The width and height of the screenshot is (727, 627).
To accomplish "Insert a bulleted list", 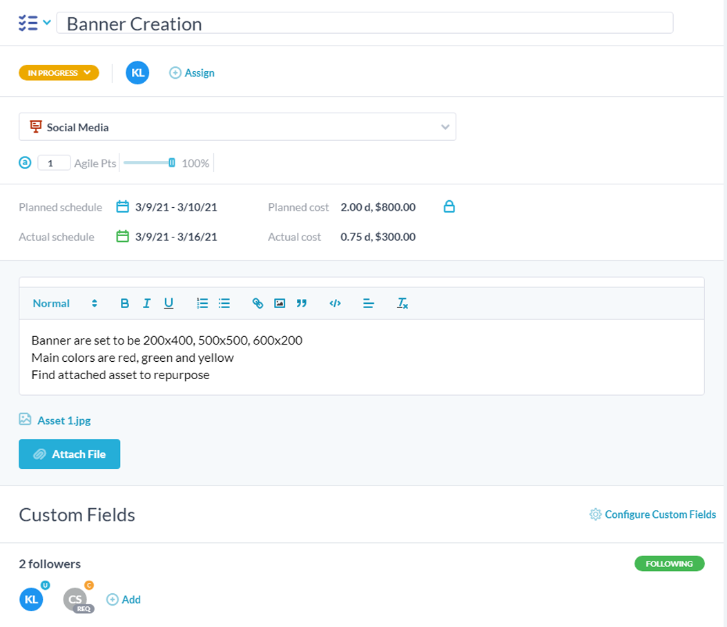I will (x=224, y=303).
